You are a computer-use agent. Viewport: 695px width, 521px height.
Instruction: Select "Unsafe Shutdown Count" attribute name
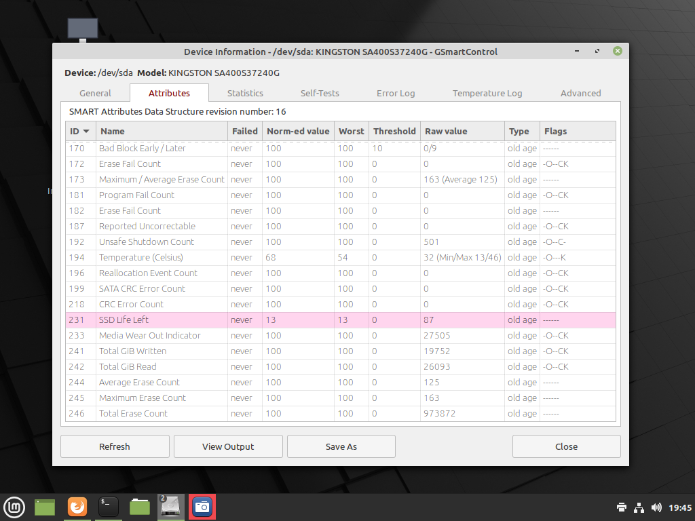point(147,242)
